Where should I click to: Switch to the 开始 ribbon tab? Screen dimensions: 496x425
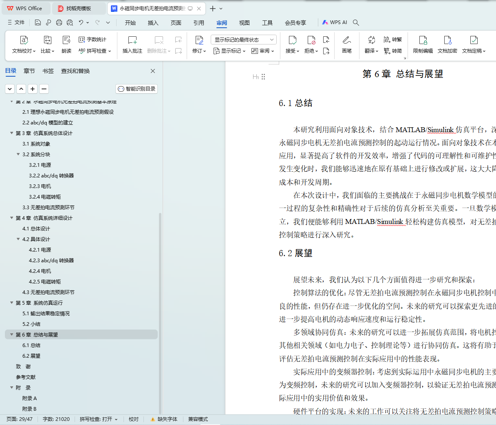tap(130, 23)
